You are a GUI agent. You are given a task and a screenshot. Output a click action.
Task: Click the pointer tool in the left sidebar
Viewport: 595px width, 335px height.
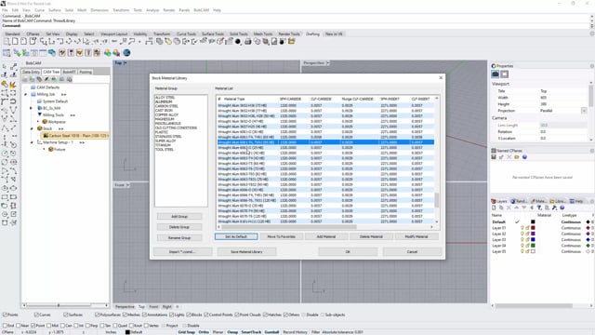coord(5,66)
